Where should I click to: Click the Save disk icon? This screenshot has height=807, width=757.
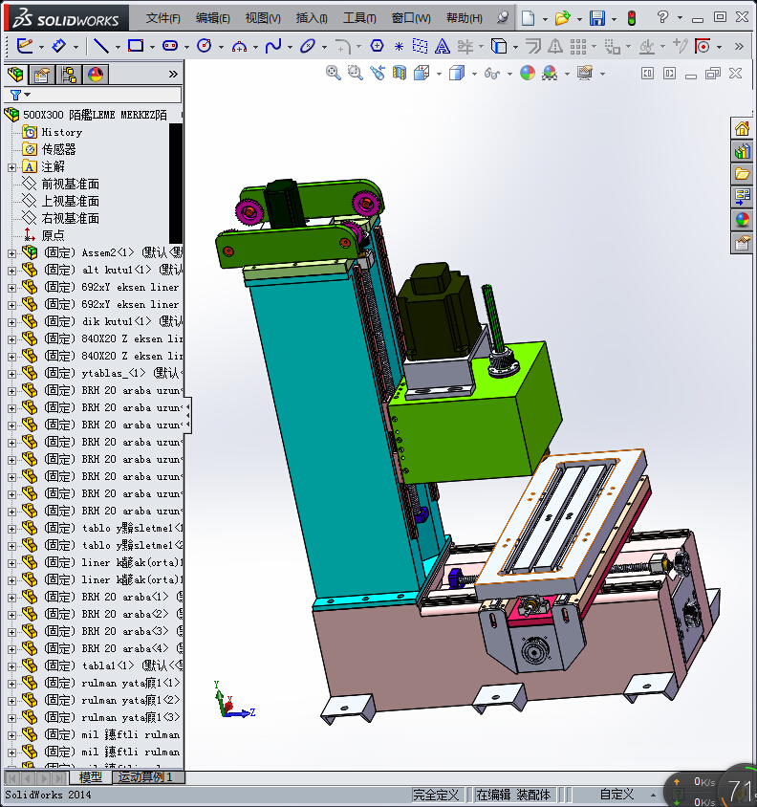coord(597,18)
